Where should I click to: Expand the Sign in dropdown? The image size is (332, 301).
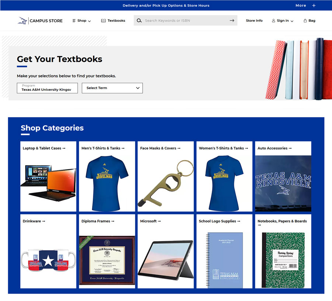tap(283, 21)
